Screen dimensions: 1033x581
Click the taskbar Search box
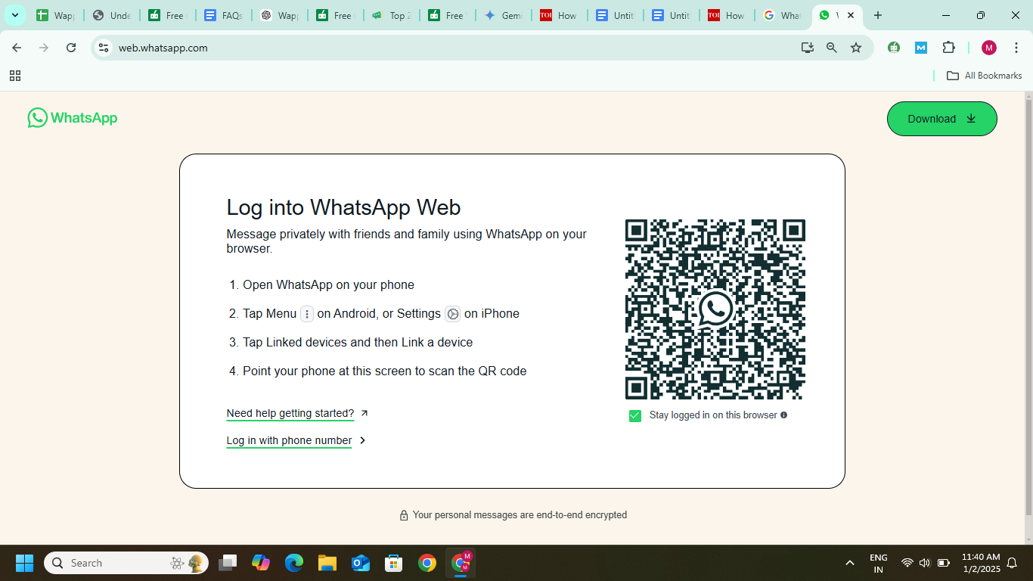[126, 563]
